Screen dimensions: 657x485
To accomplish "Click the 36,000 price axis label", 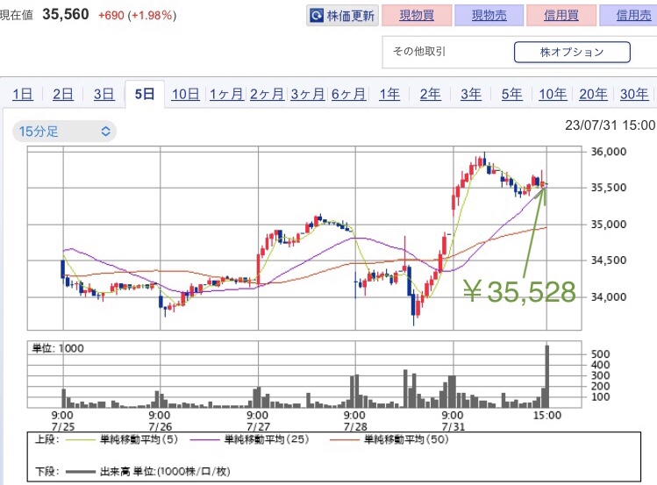I will coord(609,152).
